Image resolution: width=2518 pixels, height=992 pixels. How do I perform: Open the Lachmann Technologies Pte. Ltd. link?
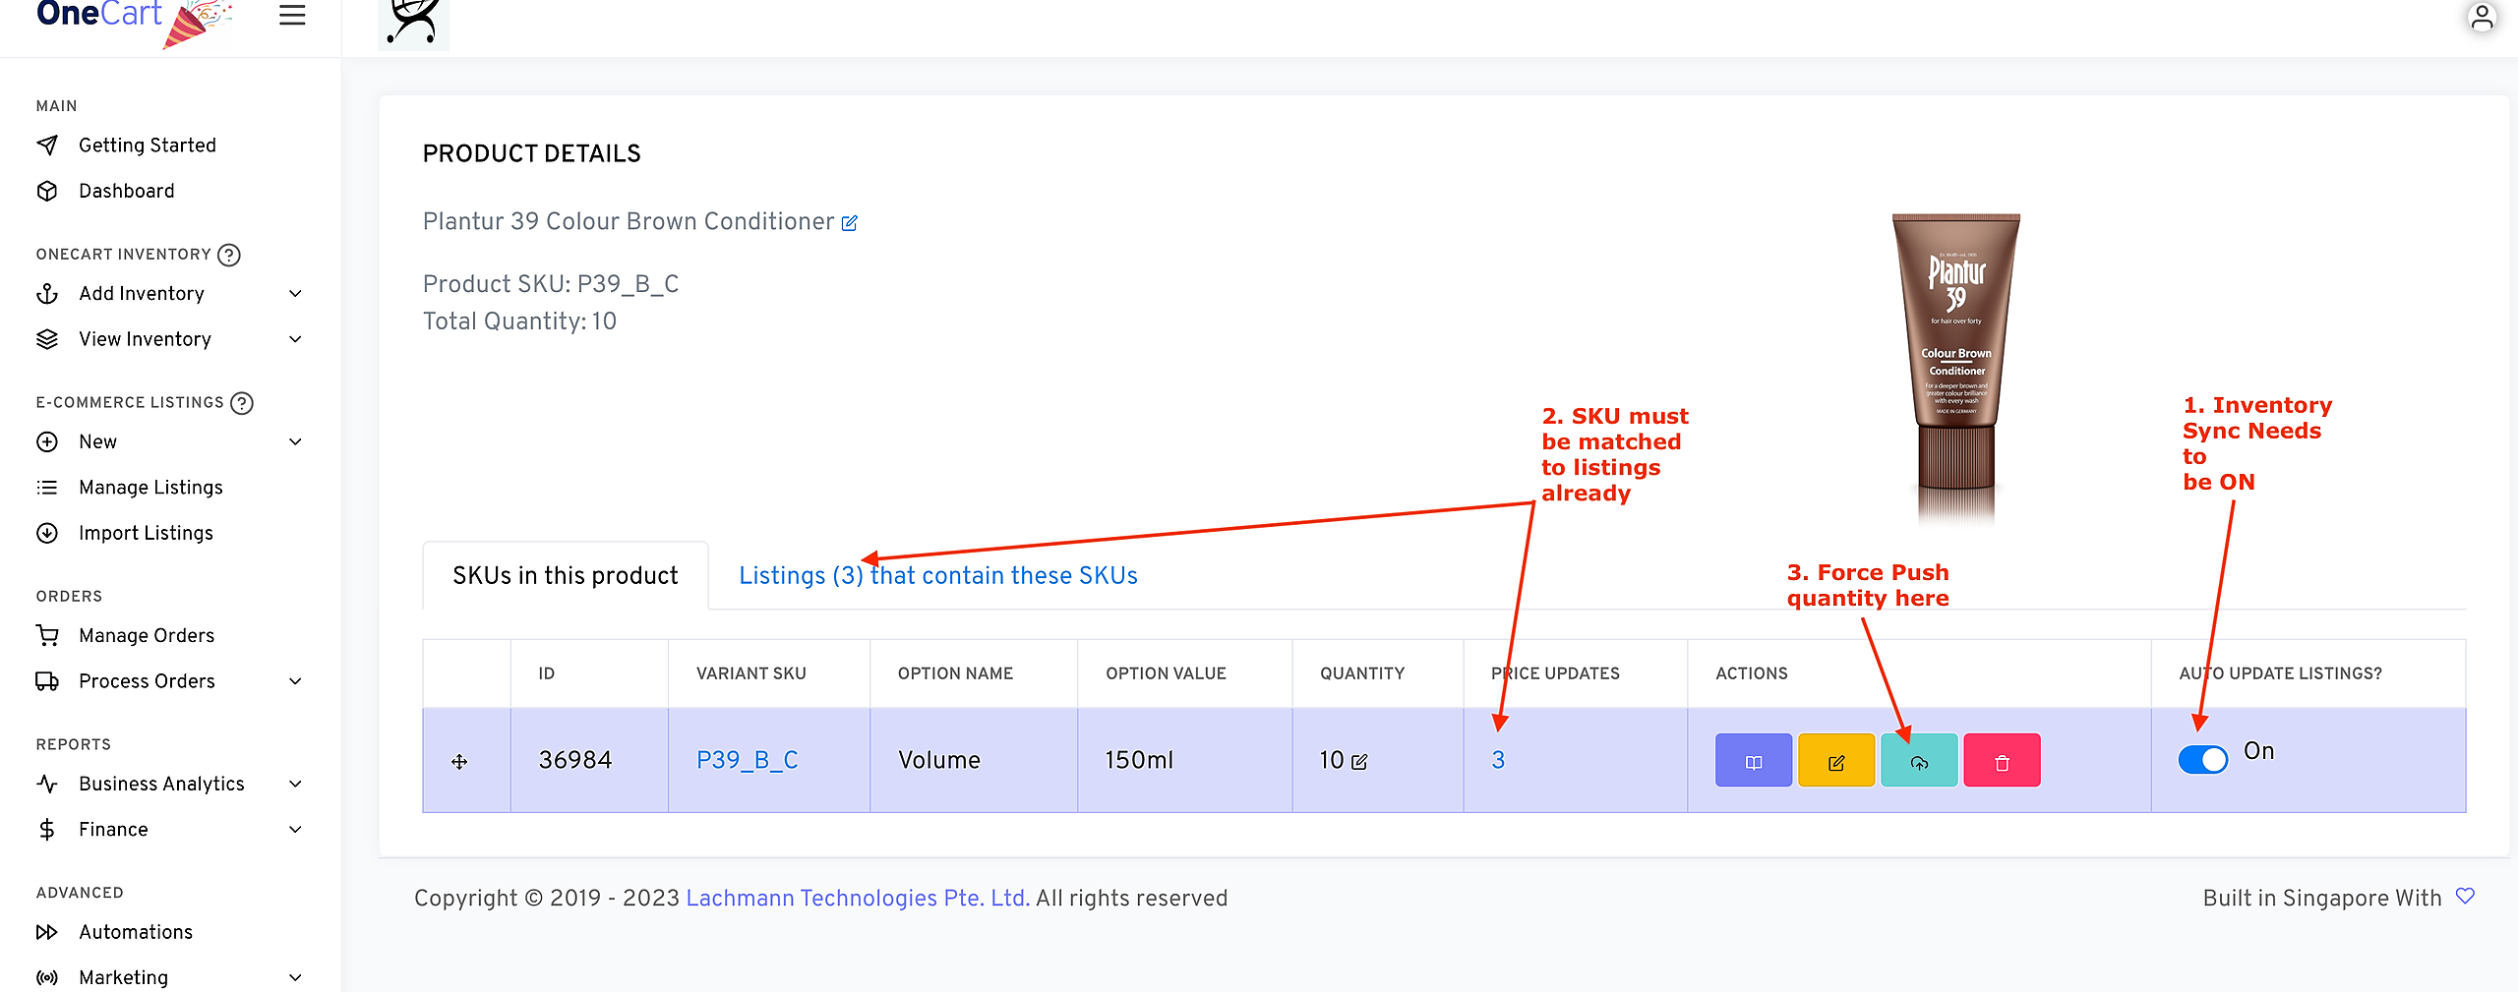tap(857, 898)
